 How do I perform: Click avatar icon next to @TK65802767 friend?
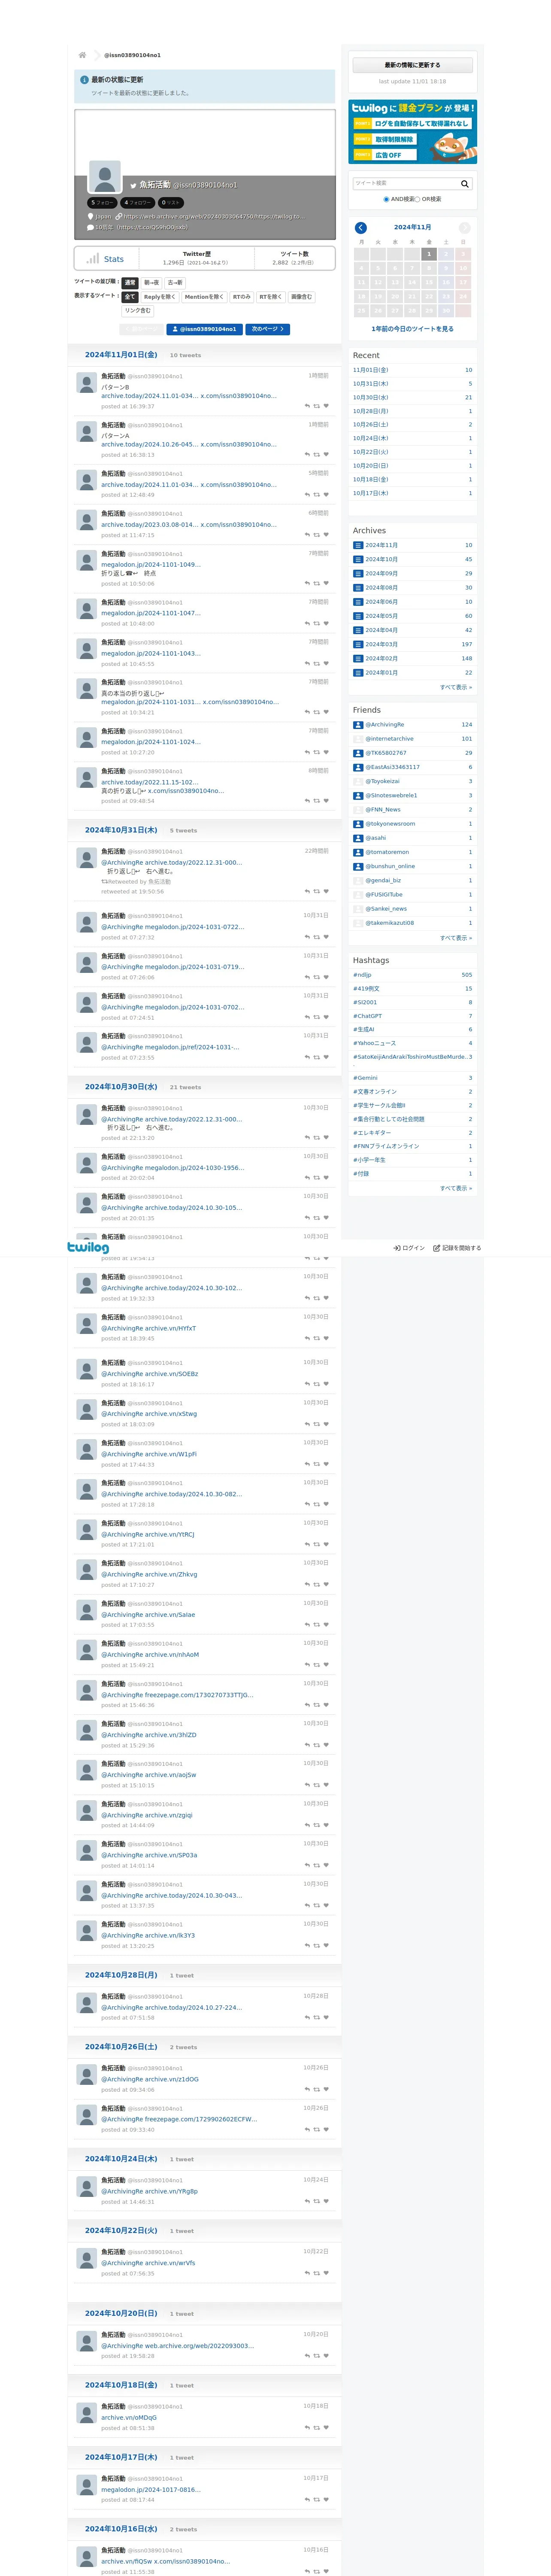coord(358,753)
